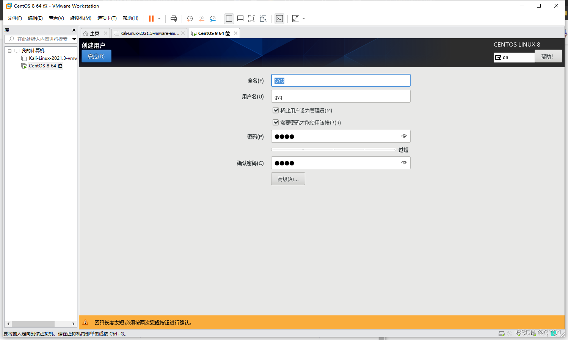Screen dimensions: 568x340
Task: Enter full screen mode
Action: click(x=252, y=19)
